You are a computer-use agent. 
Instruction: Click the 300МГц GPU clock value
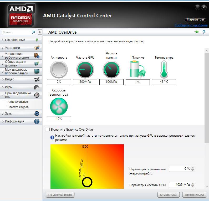pyautogui.click(x=85, y=82)
